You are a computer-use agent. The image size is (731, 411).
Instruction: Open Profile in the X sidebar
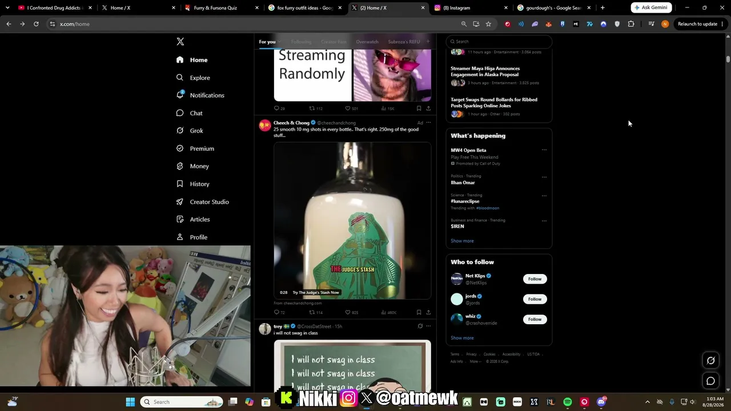pos(191,237)
